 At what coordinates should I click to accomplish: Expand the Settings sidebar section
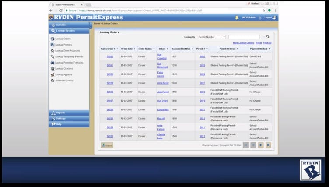pyautogui.click(x=69, y=119)
